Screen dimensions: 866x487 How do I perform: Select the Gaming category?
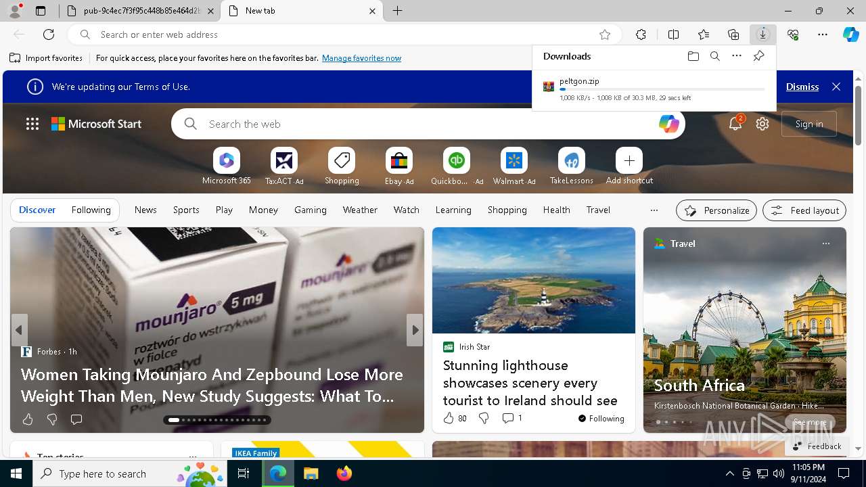311,210
